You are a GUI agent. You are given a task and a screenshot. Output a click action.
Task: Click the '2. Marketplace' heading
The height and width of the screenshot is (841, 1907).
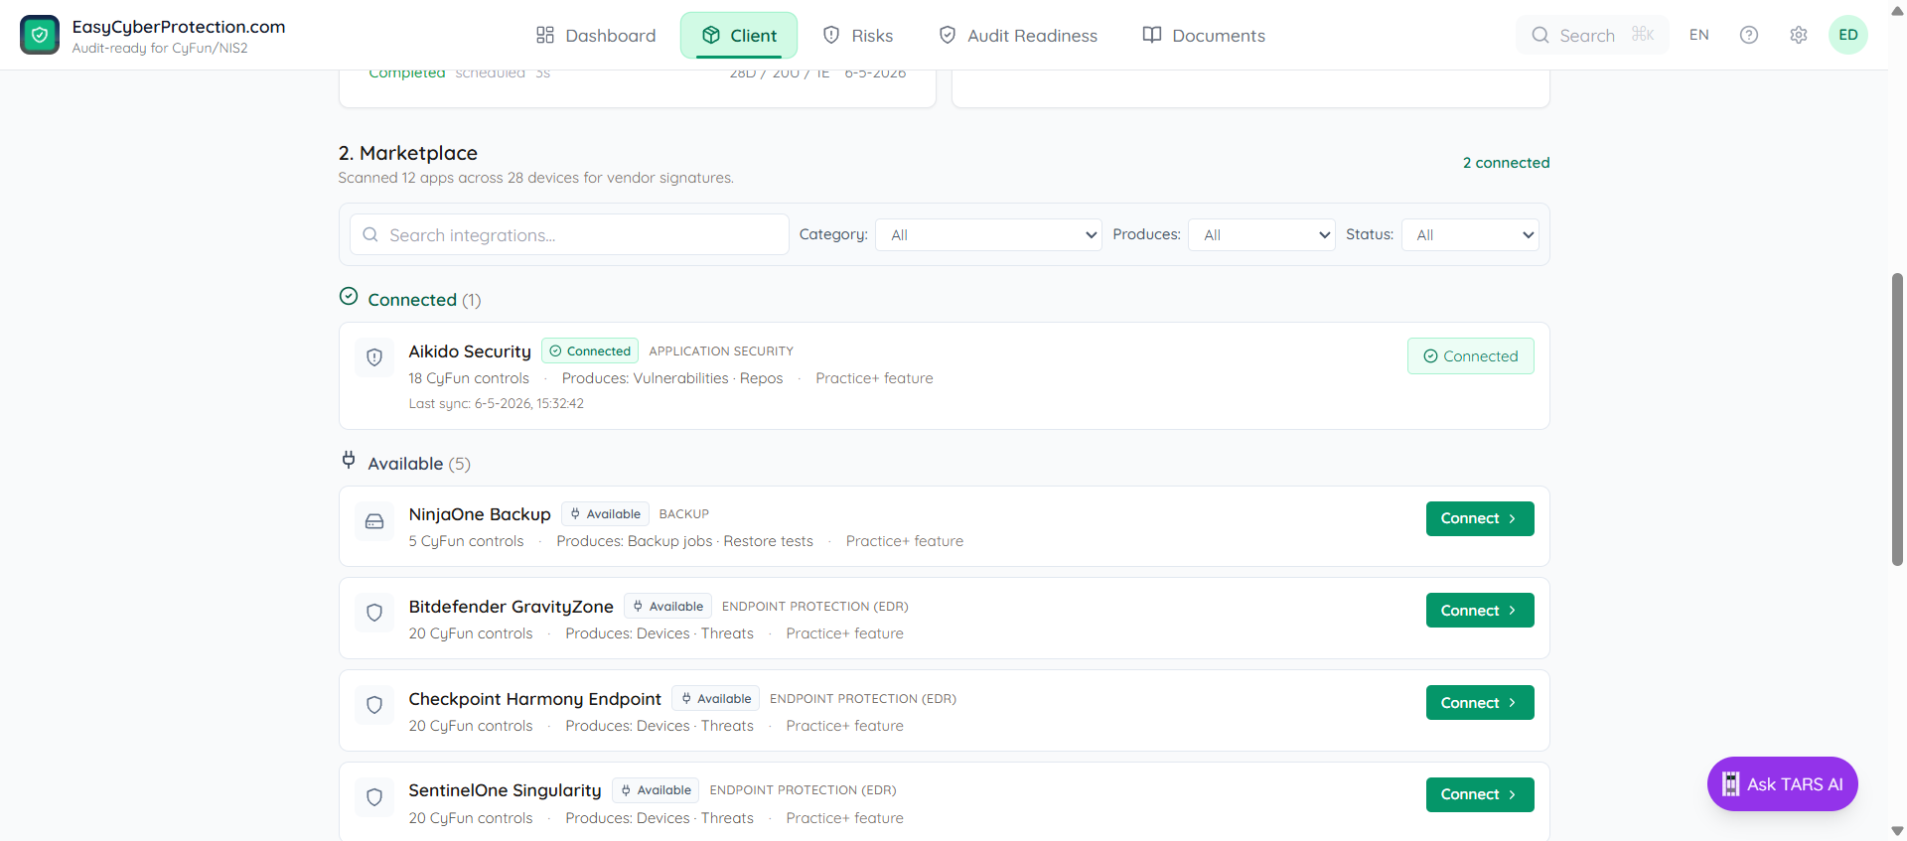pos(408,153)
